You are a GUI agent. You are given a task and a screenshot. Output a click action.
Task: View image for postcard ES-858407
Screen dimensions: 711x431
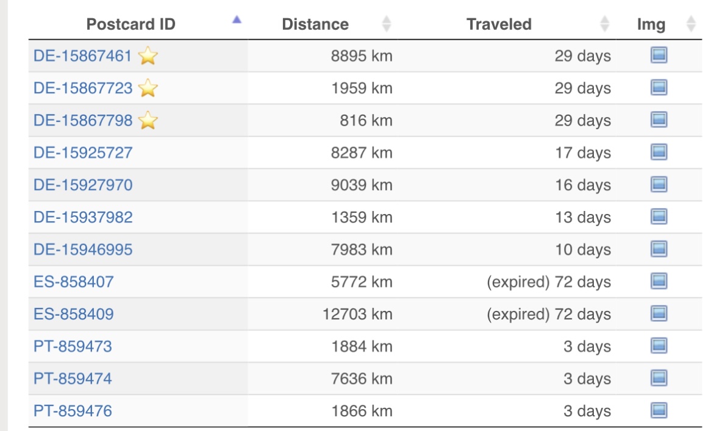(659, 281)
